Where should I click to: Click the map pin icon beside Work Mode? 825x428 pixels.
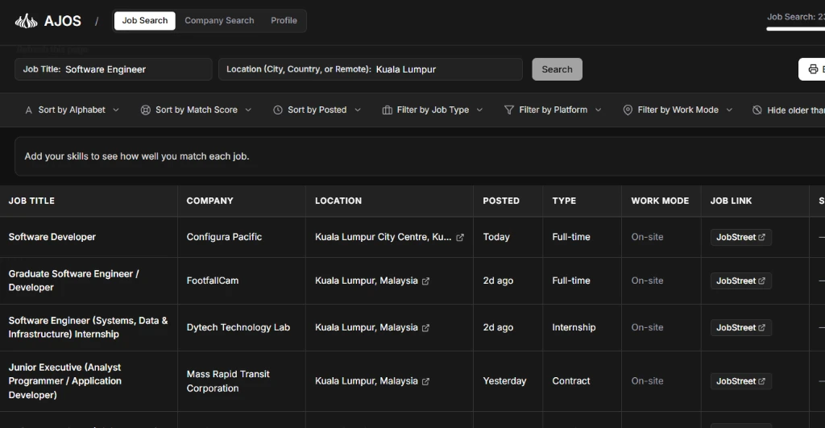[x=628, y=110]
